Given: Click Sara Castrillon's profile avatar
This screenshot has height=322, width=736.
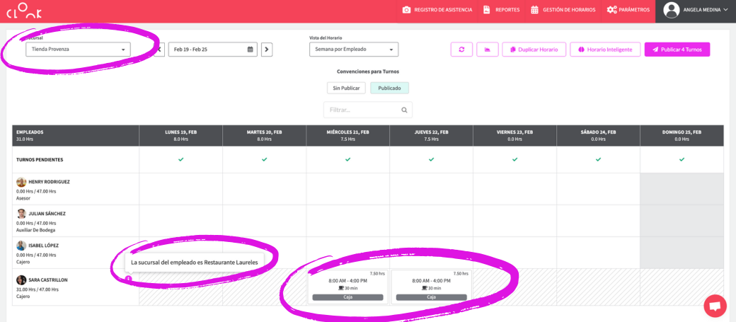Looking at the screenshot, I should (x=21, y=280).
